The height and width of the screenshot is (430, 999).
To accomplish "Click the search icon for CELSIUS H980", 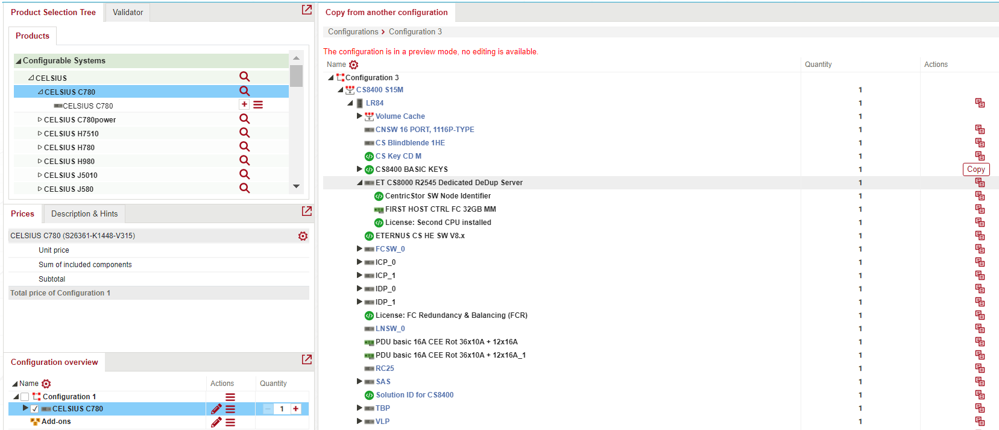I will [244, 160].
